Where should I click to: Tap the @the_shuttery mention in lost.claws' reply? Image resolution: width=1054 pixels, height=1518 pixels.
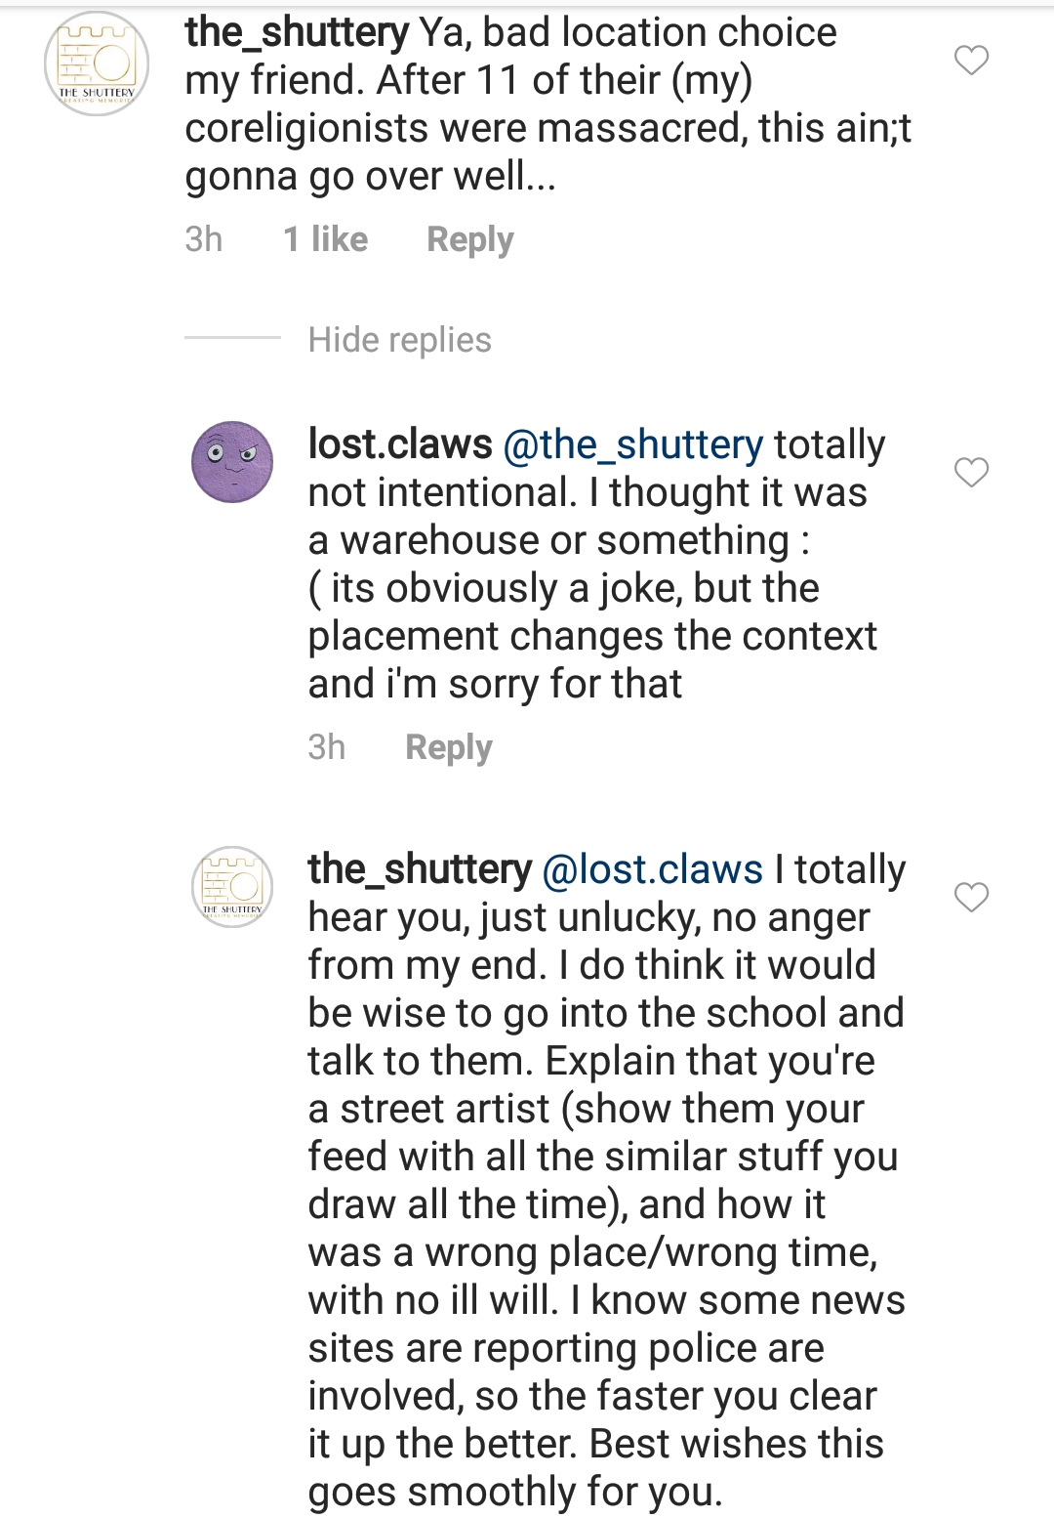[x=632, y=444]
